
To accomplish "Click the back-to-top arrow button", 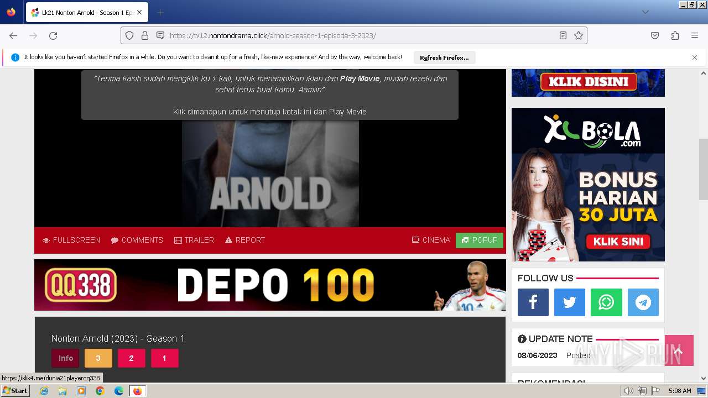I will (x=679, y=350).
